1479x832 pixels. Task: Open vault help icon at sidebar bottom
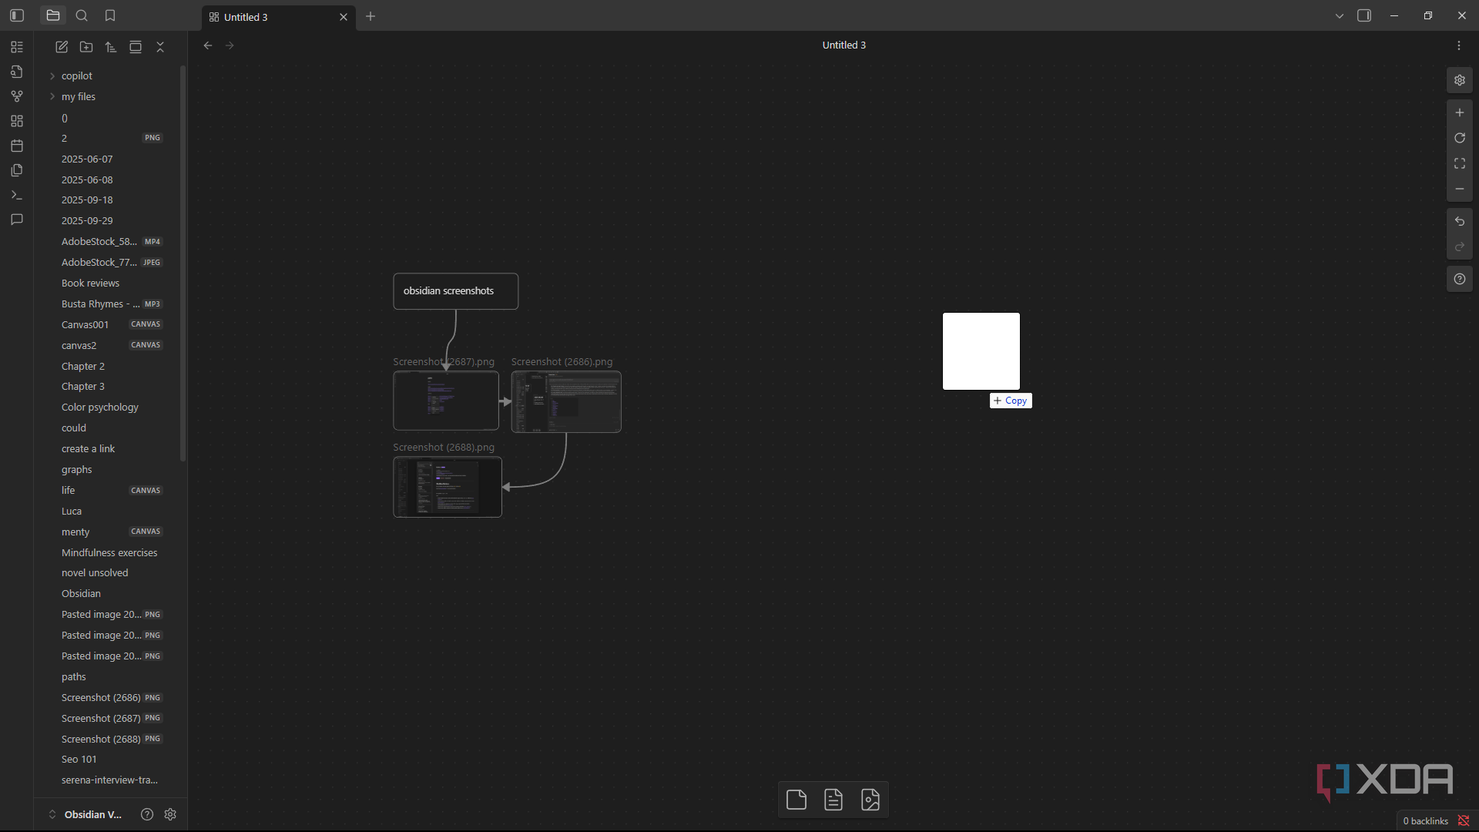click(147, 814)
